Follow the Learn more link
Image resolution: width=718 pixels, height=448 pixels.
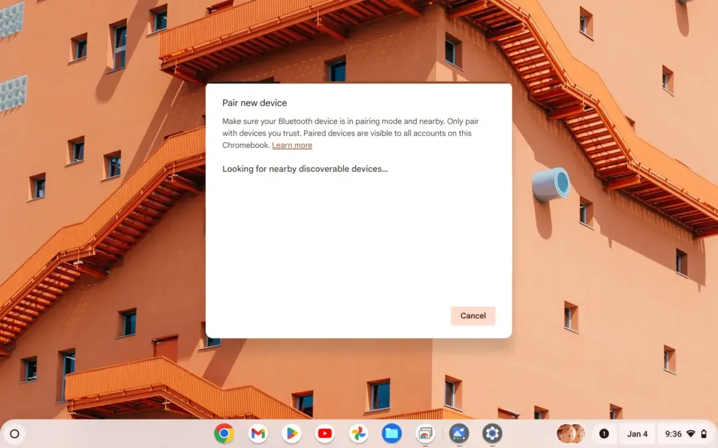(292, 145)
